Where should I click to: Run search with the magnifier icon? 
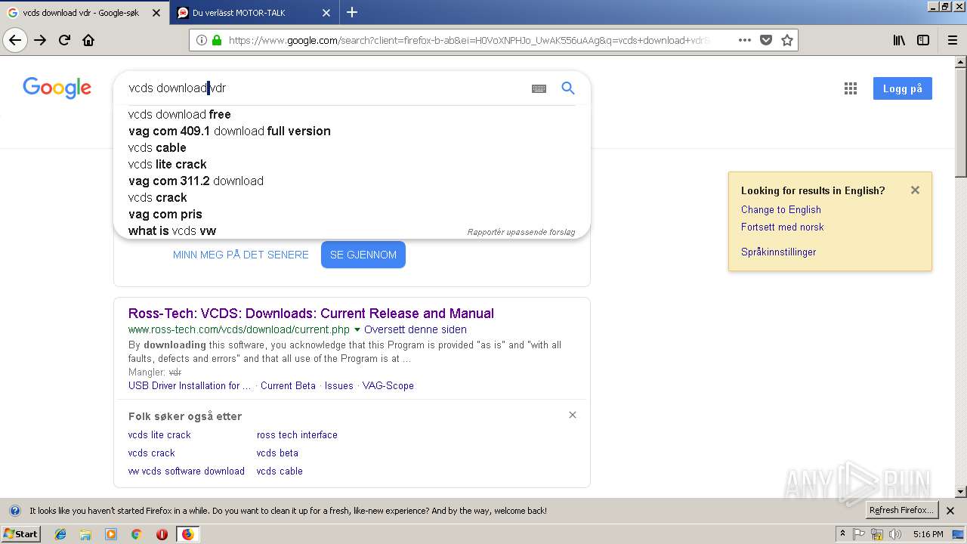coord(568,88)
